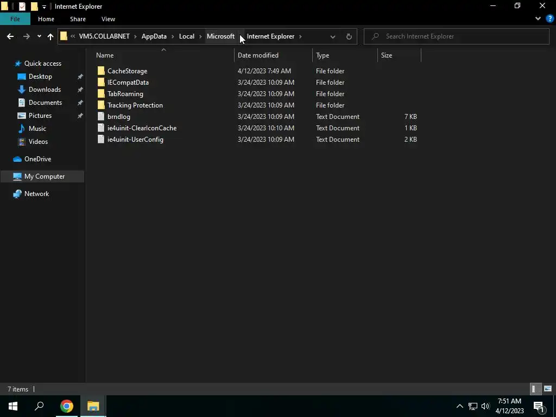This screenshot has width=556, height=417.
Task: Switch to Details view layout button
Action: pyautogui.click(x=535, y=389)
